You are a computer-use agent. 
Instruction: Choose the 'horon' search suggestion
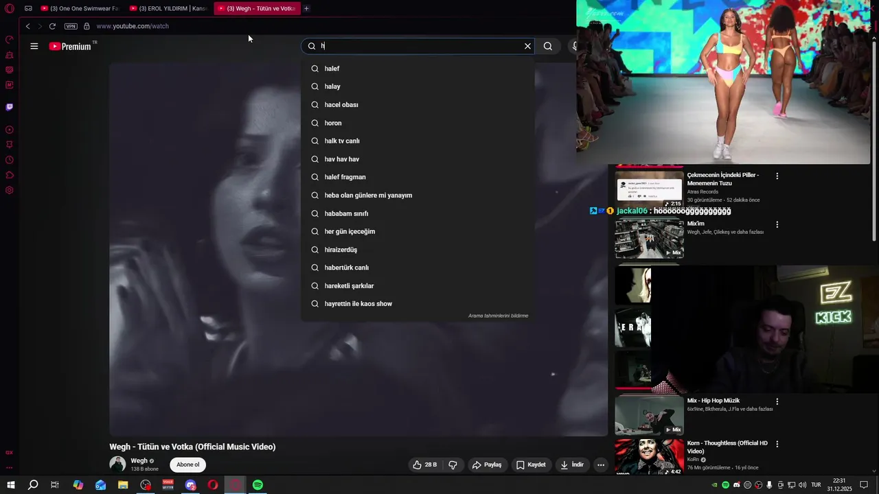418,123
